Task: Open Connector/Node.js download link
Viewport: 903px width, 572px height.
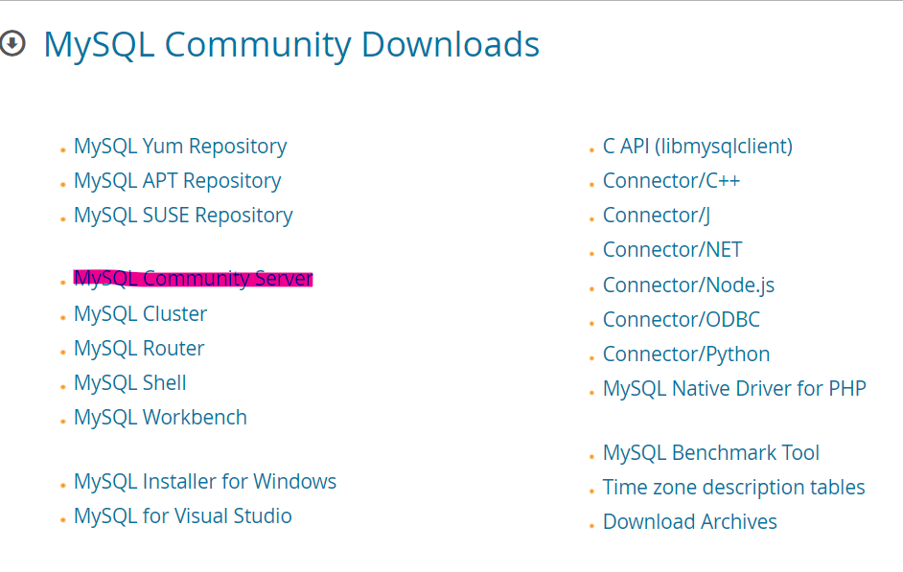Action: click(x=688, y=286)
